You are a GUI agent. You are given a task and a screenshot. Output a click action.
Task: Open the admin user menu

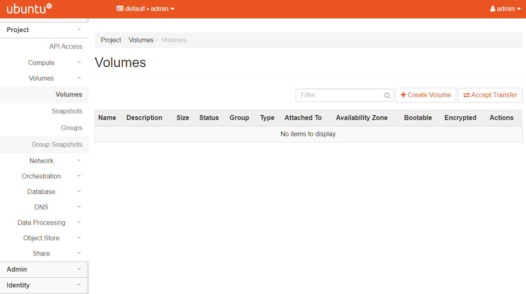505,9
